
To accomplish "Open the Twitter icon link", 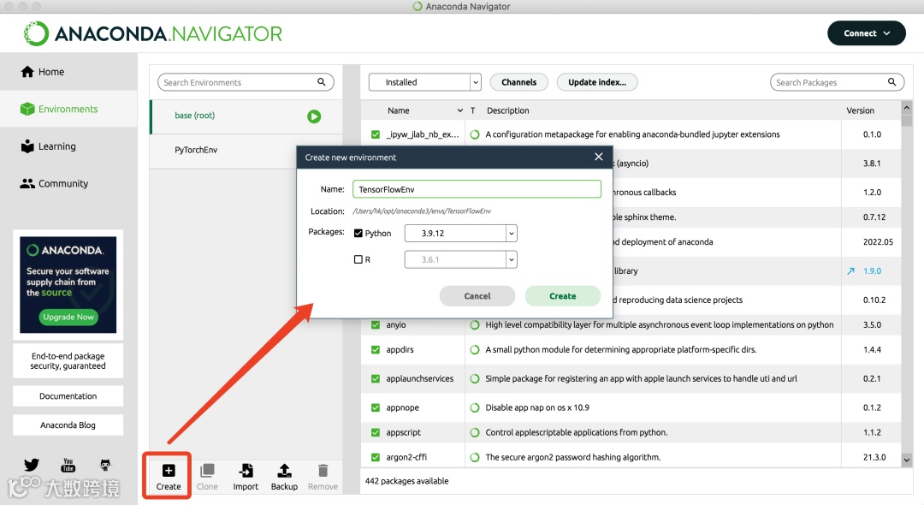I will coord(32,465).
